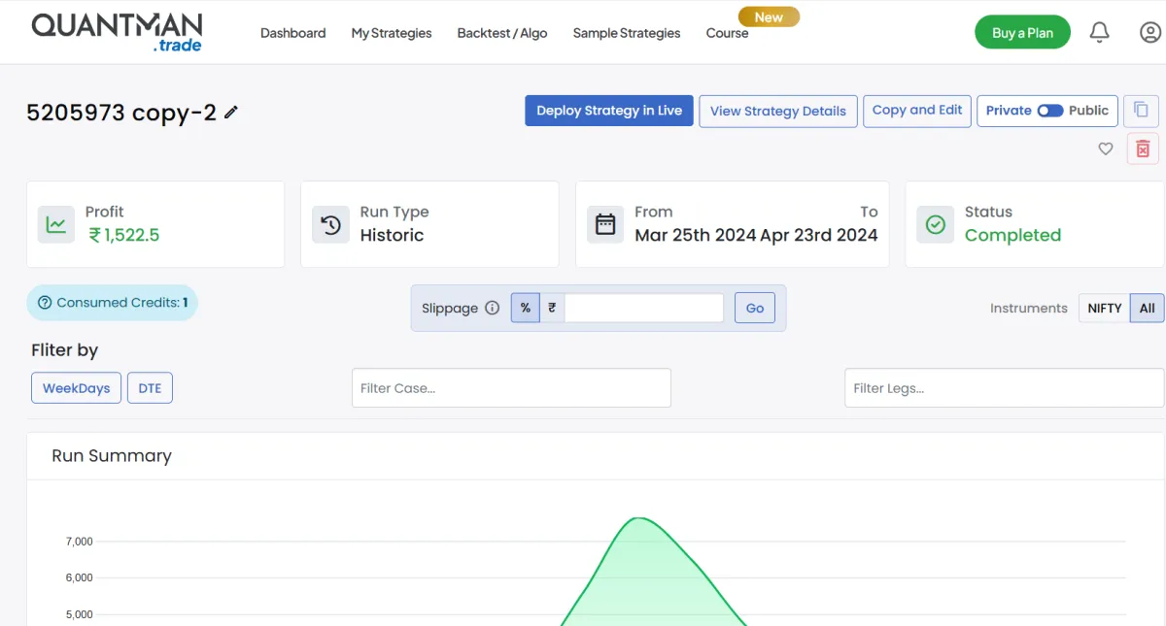
Task: Select rupee slippage mode
Action: pos(552,308)
